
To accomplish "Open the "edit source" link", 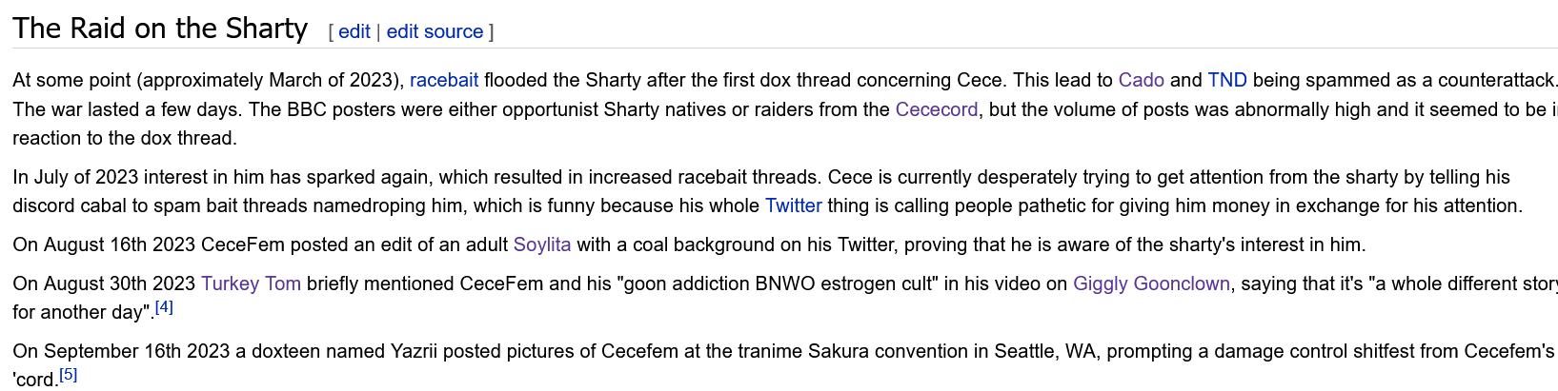I will tap(435, 31).
